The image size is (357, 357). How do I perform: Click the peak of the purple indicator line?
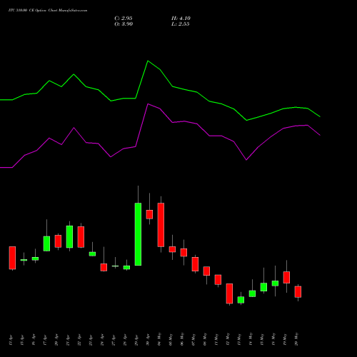pos(148,104)
